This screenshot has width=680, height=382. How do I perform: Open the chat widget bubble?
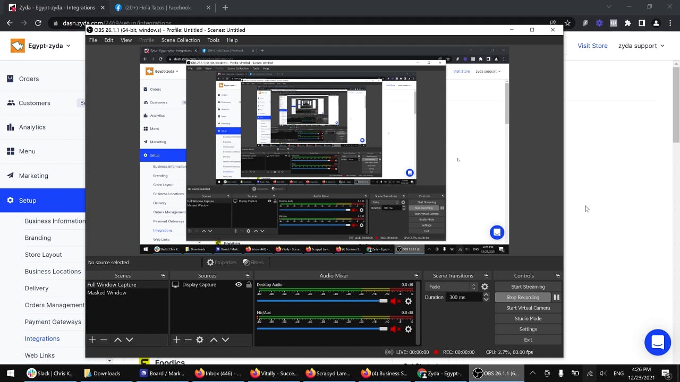coord(658,342)
